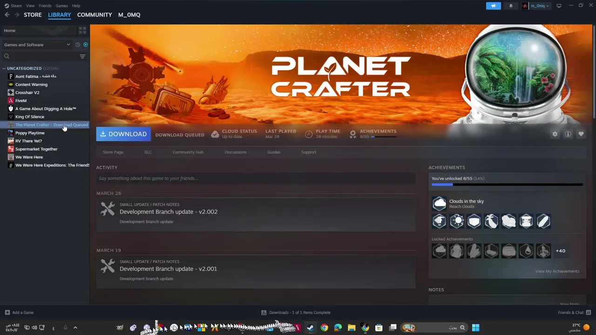Open the View menu

[x=30, y=6]
